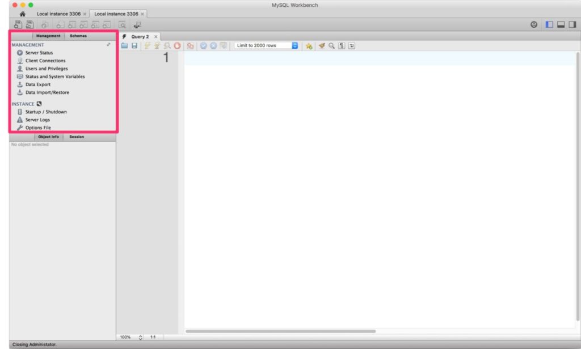Switch to the Schemas tab
Viewport: 581px width, 349px height.
click(x=78, y=36)
